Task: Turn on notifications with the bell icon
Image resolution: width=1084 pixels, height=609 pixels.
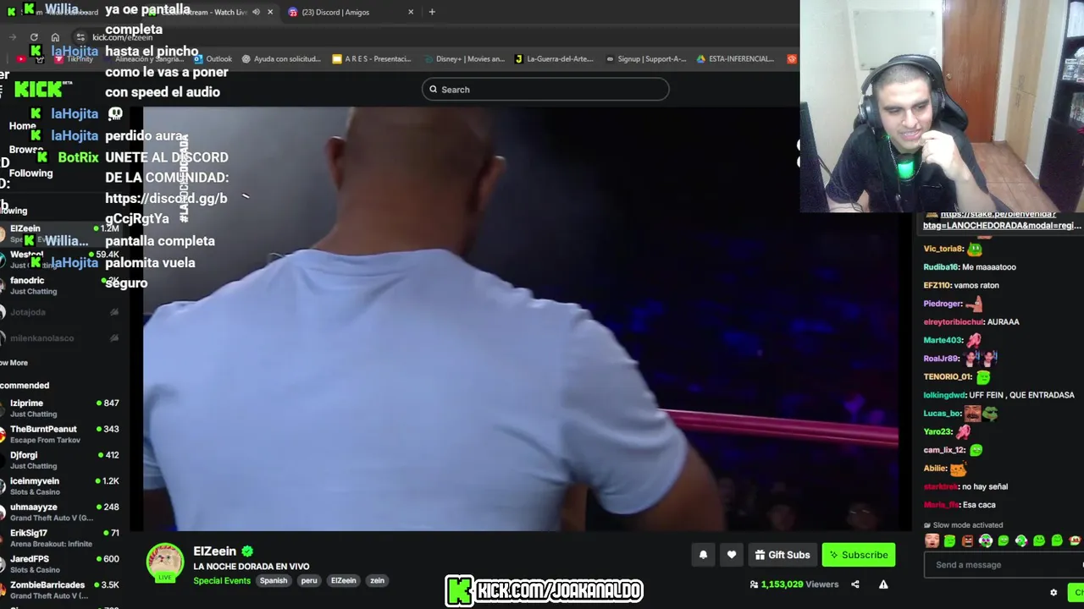Action: coord(703,555)
